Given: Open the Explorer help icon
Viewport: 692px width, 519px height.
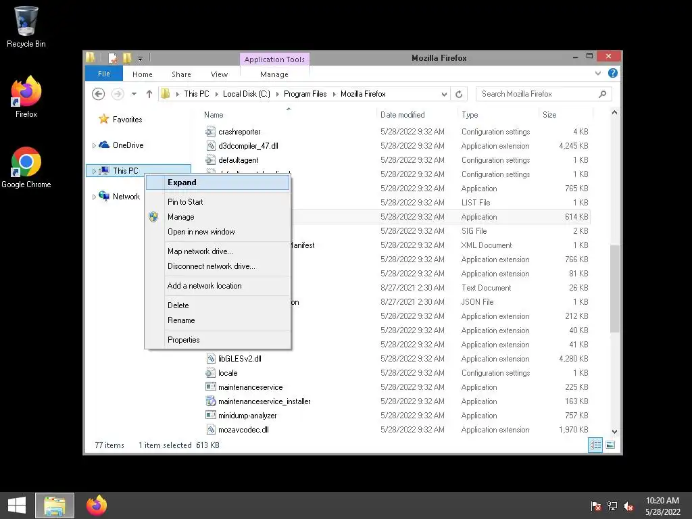Looking at the screenshot, I should pyautogui.click(x=612, y=73).
